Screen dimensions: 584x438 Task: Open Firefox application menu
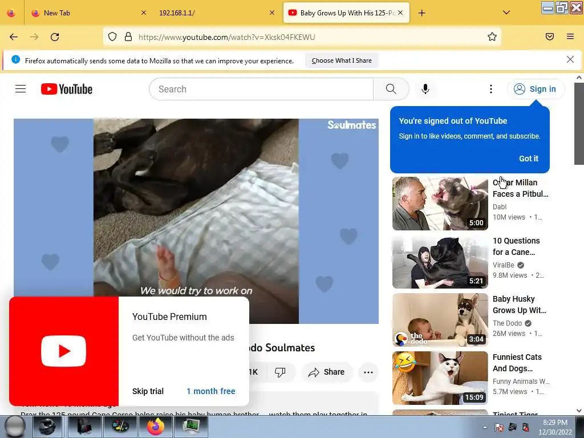(570, 36)
